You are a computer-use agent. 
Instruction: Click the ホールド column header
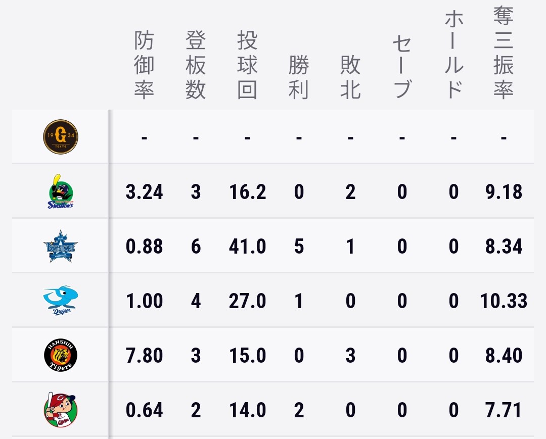point(453,55)
